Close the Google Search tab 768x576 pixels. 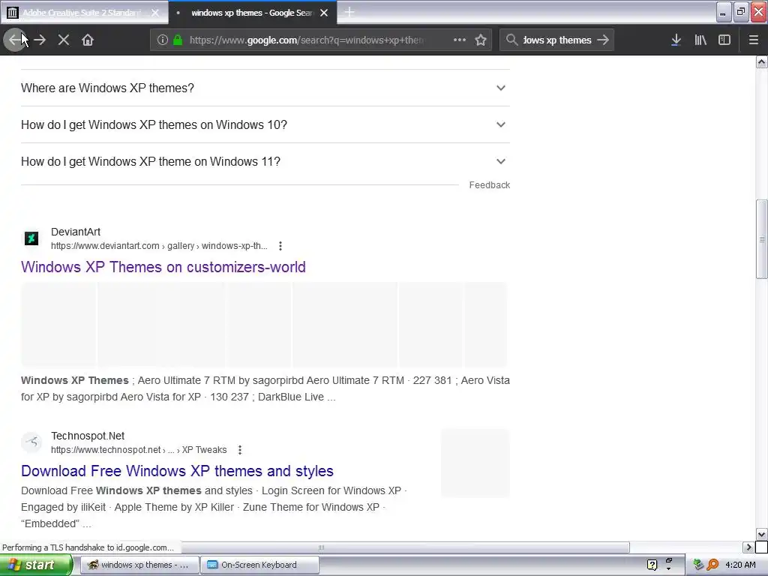pos(324,13)
